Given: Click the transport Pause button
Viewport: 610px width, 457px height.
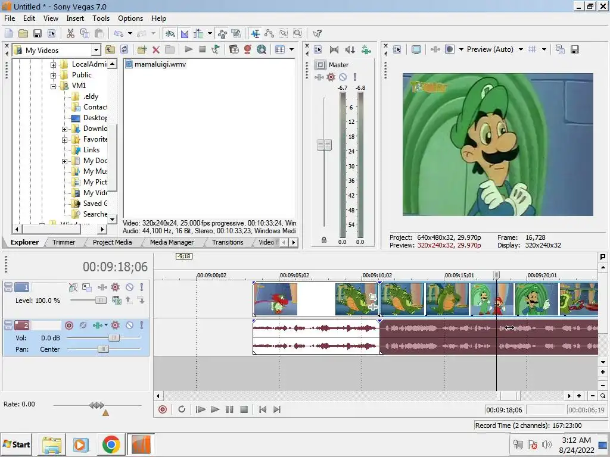Looking at the screenshot, I should [x=229, y=409].
